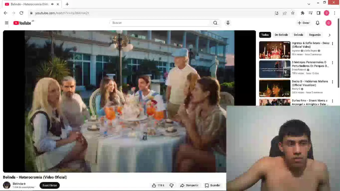
Task: Open Chrome three-dot menu
Action: tap(334, 13)
